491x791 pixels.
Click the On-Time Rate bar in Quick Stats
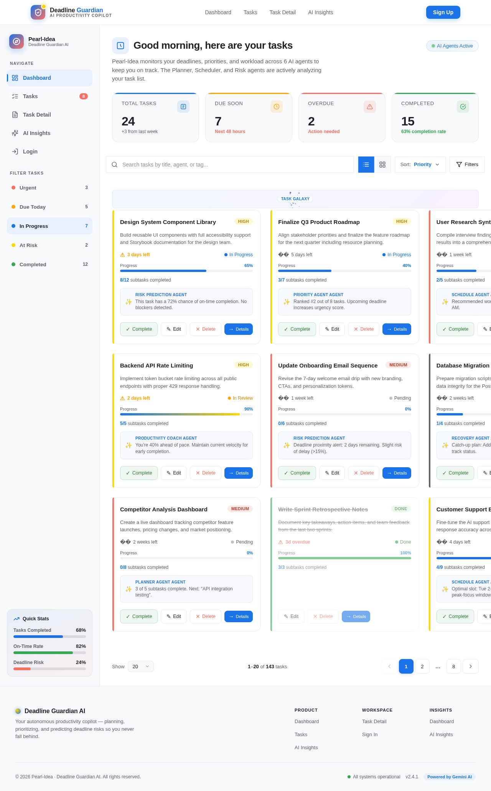49,653
